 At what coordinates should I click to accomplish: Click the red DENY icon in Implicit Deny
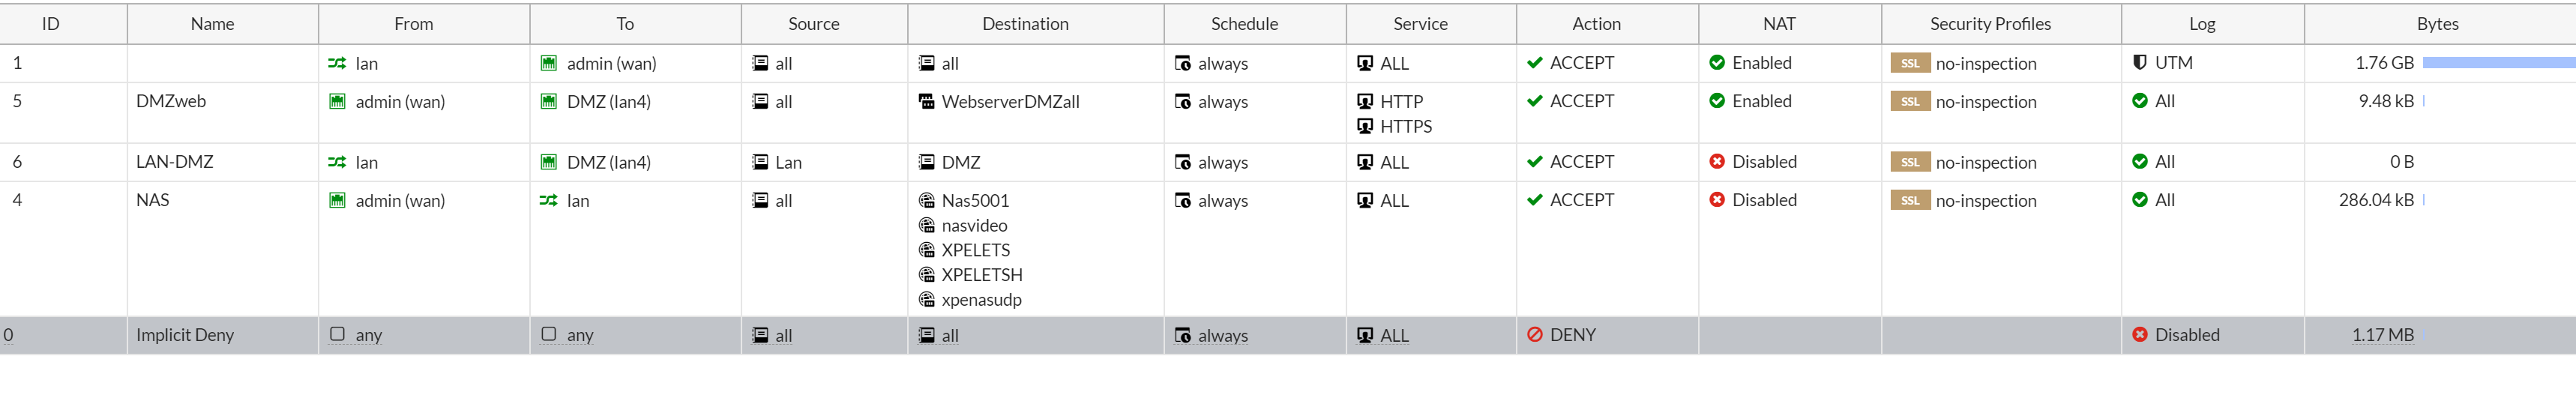1534,335
